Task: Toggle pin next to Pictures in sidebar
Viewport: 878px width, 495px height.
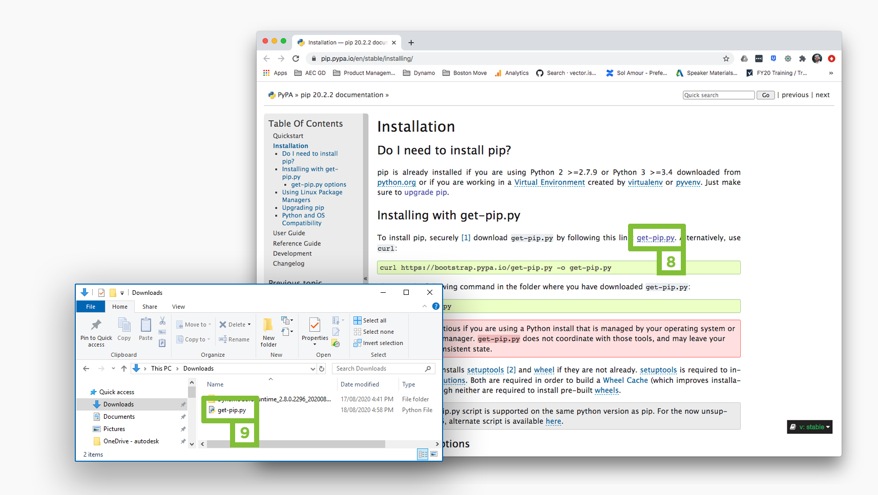Action: pyautogui.click(x=183, y=429)
